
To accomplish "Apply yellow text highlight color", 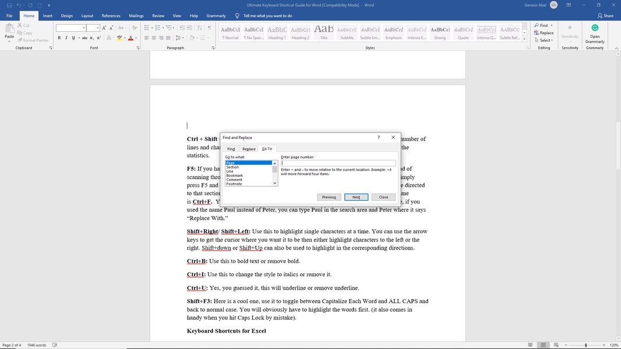I will click(x=119, y=38).
